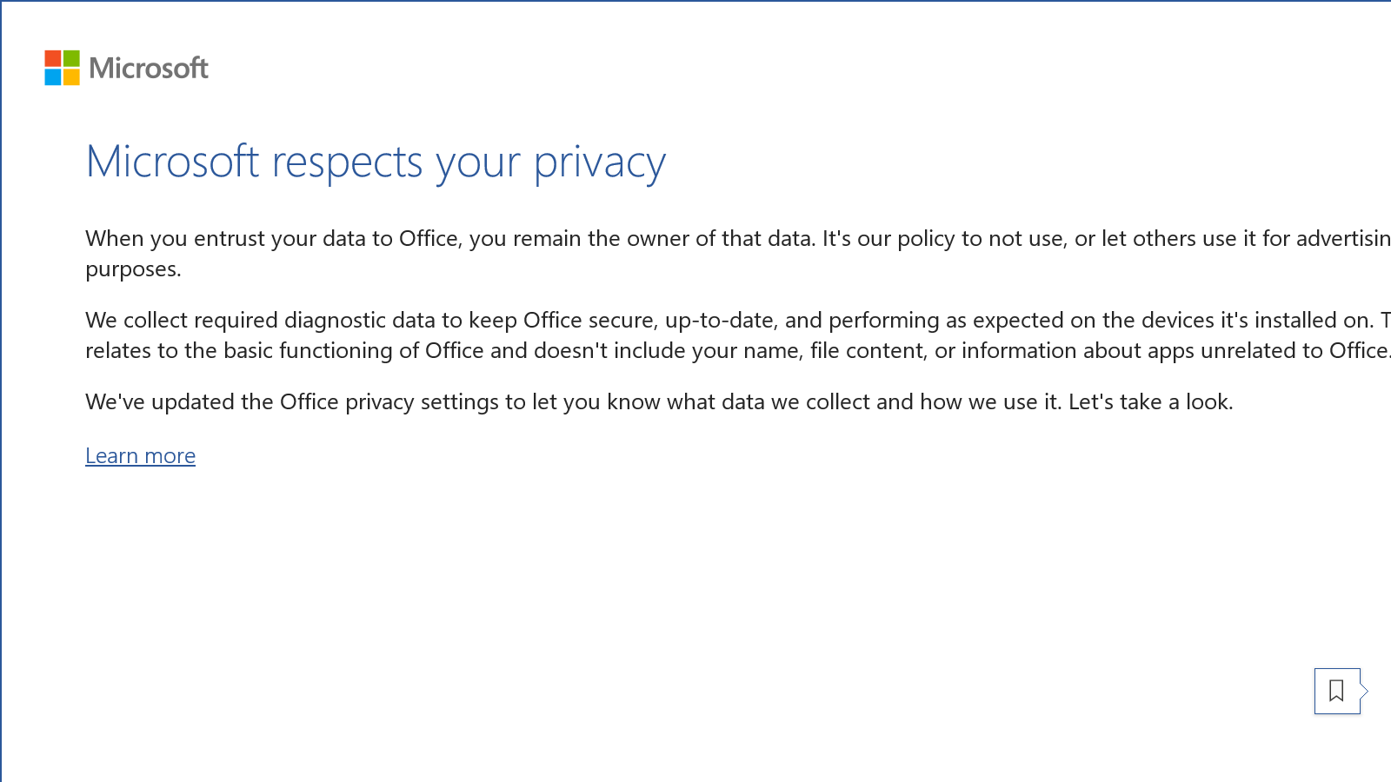Screen dimensions: 1391x782
Task: Click the gray Microsoft wordmark beside the logo
Action: point(149,68)
